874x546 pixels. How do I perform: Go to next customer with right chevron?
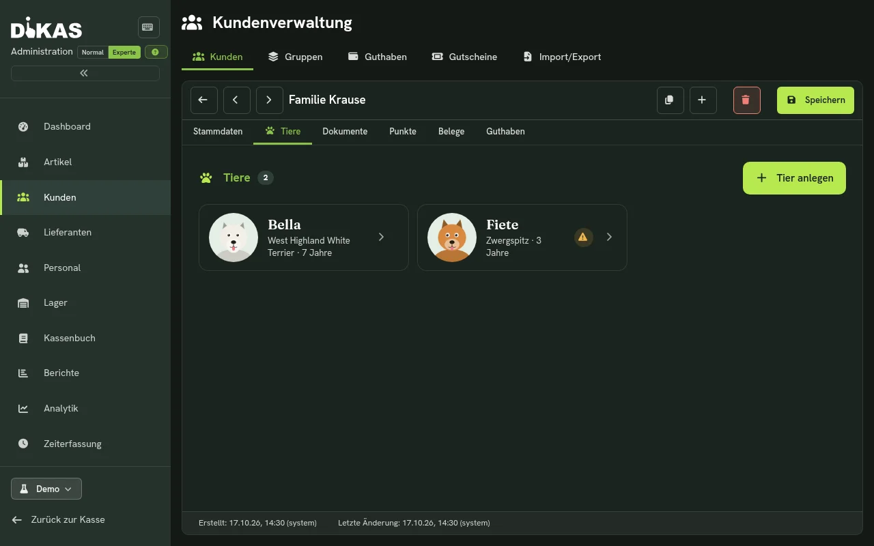(x=269, y=100)
